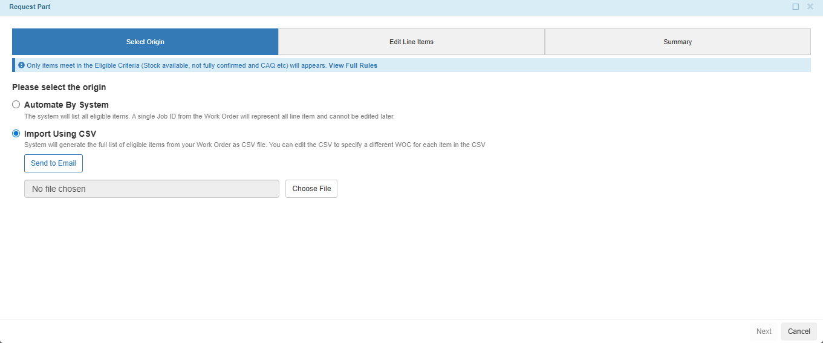The width and height of the screenshot is (823, 343).
Task: Cancel the part request
Action: coord(799,332)
